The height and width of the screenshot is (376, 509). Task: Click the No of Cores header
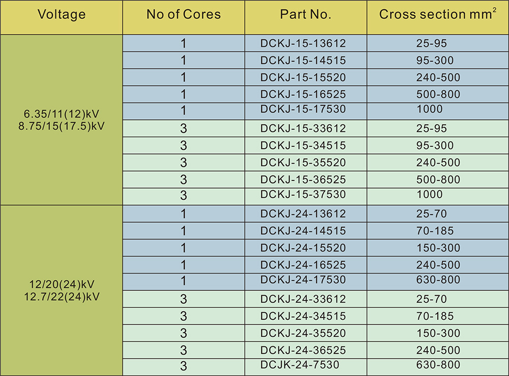[x=183, y=14]
